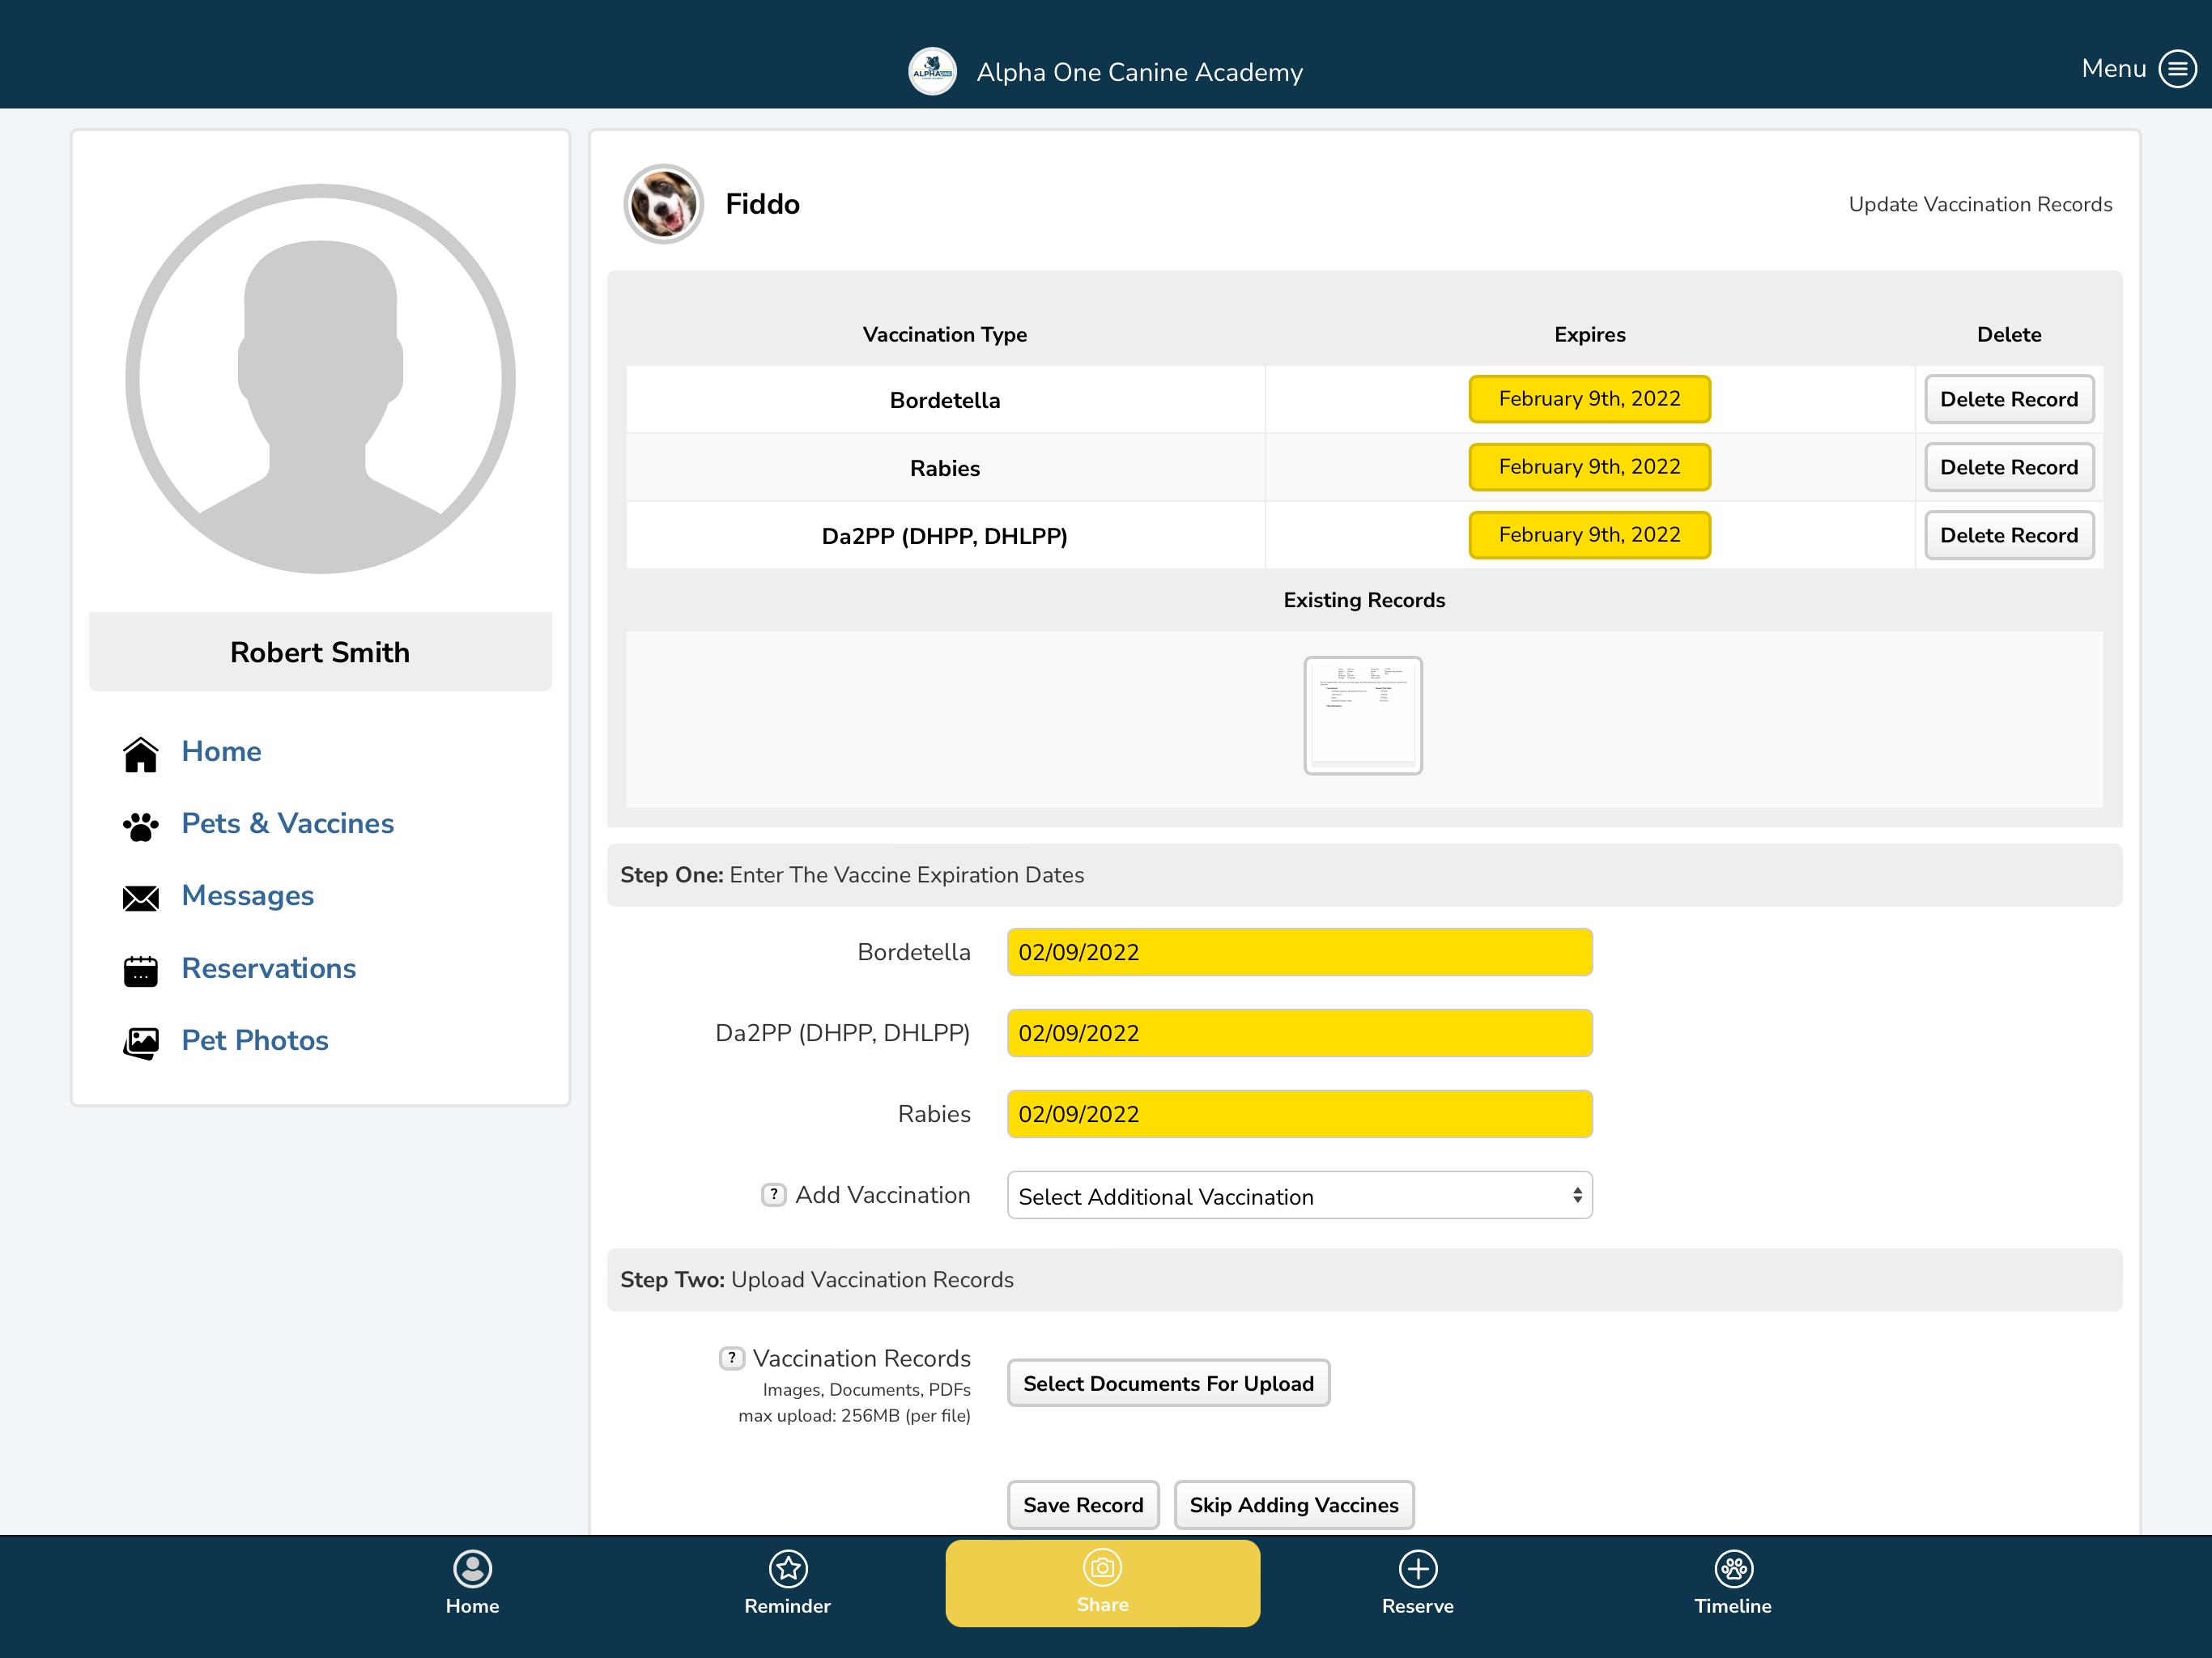The image size is (2212, 1658).
Task: Open Reservations in sidebar
Action: pos(269,968)
